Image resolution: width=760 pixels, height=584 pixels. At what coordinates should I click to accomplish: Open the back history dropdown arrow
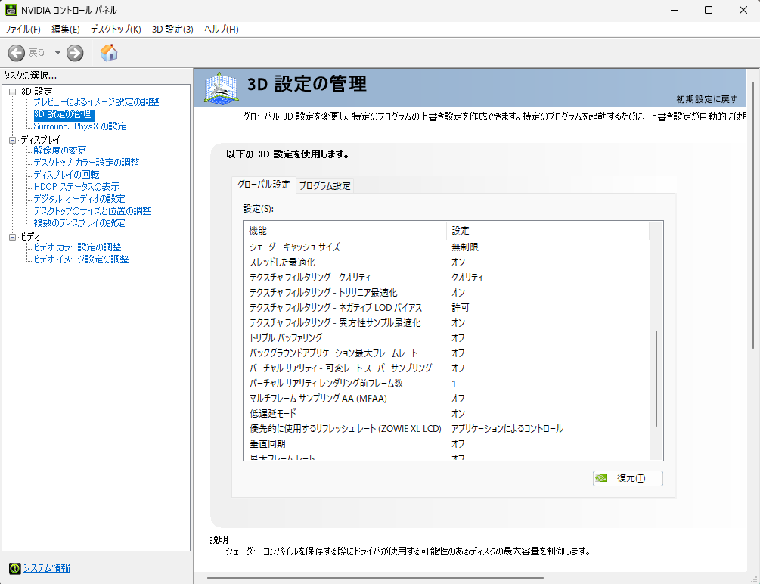[57, 53]
